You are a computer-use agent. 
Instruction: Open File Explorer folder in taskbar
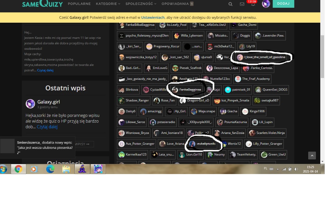coord(66,169)
